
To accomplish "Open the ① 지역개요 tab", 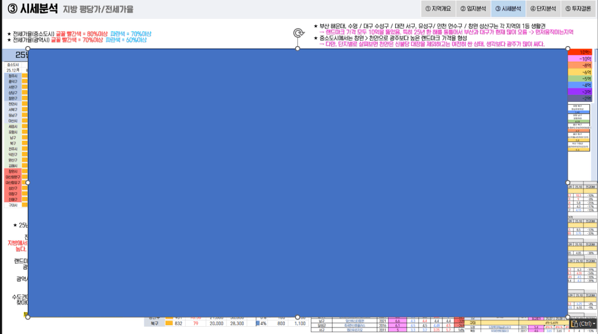I will pos(439,9).
